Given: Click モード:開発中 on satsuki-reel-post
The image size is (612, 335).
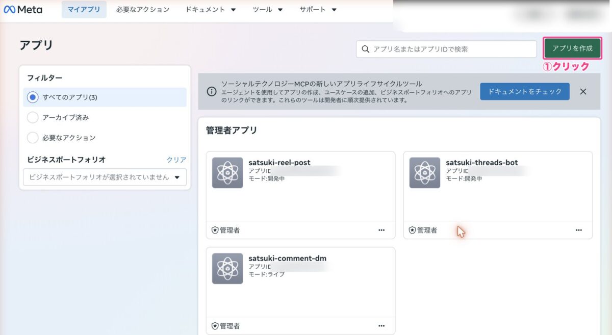Looking at the screenshot, I should (x=267, y=178).
